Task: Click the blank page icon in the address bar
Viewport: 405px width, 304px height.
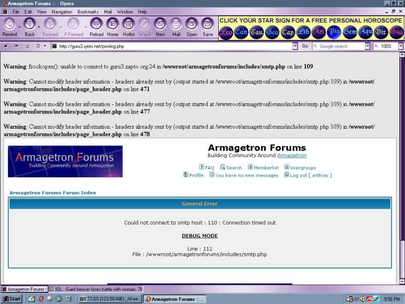Action: [38, 46]
